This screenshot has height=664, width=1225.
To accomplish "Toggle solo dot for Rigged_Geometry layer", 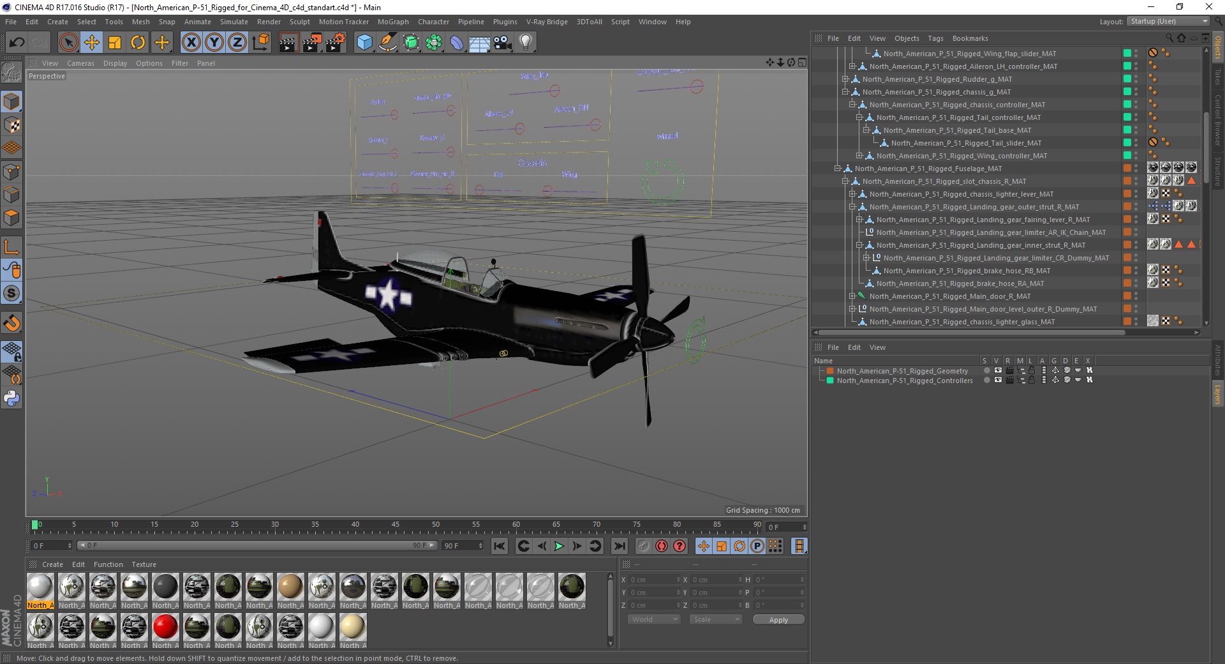I will coord(986,370).
